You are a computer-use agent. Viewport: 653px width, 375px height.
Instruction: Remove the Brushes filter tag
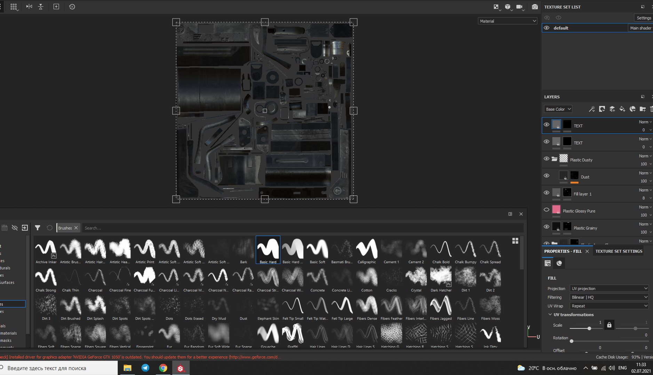76,228
